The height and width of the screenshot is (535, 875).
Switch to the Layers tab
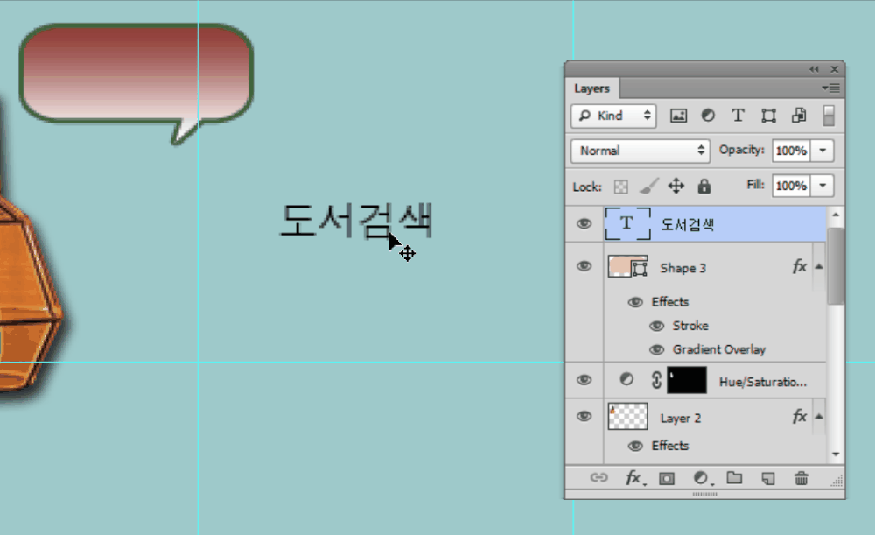coord(592,88)
